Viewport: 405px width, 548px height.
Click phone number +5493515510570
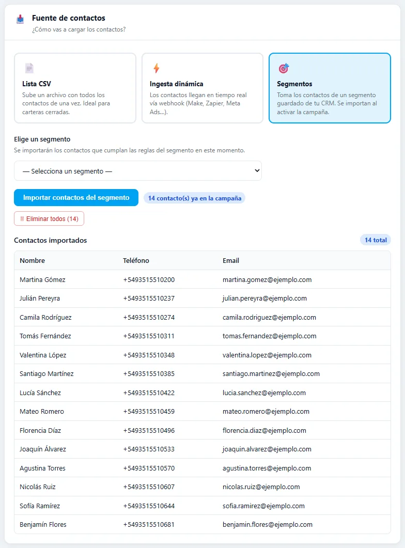(149, 468)
